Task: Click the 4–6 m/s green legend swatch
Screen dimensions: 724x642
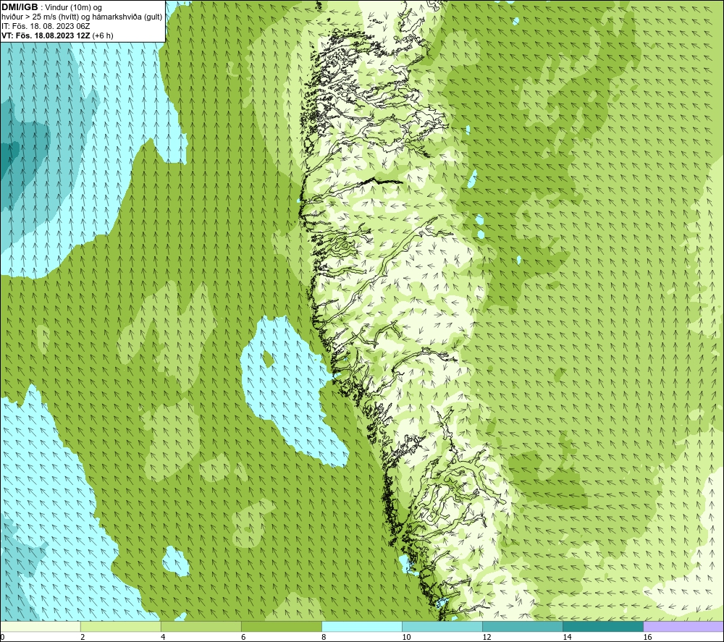Action: pos(201,626)
